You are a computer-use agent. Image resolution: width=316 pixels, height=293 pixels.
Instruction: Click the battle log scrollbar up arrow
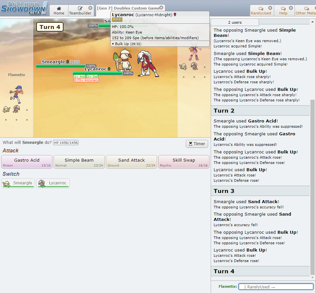tap(313, 22)
